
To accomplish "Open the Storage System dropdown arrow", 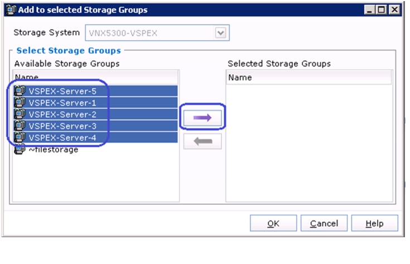I will point(220,33).
